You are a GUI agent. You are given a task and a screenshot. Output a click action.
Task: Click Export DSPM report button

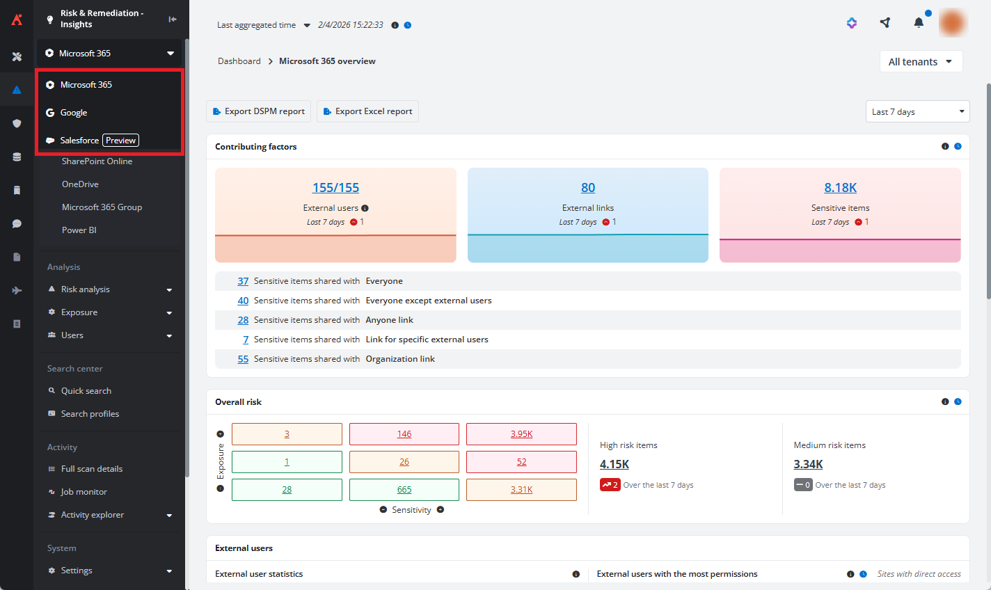258,111
